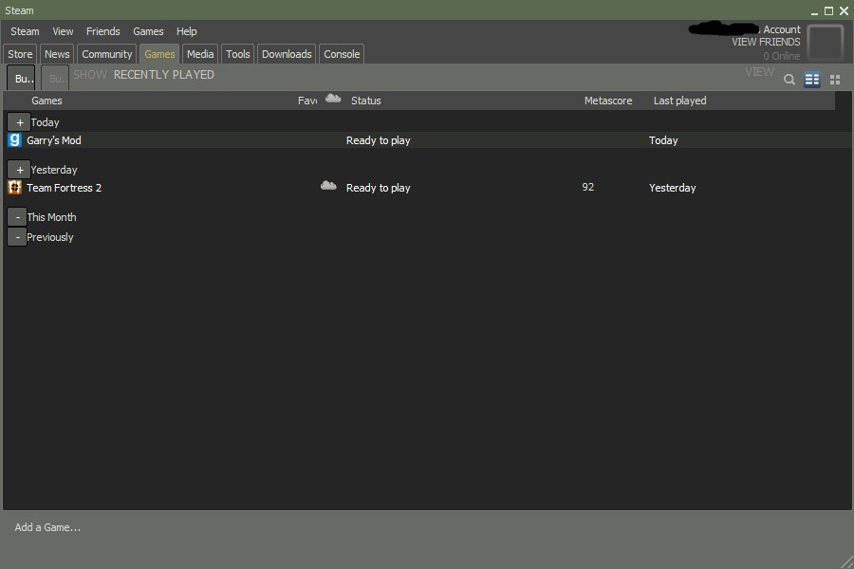Click the Garry's Mod game icon
This screenshot has width=854, height=569.
pyautogui.click(x=14, y=140)
